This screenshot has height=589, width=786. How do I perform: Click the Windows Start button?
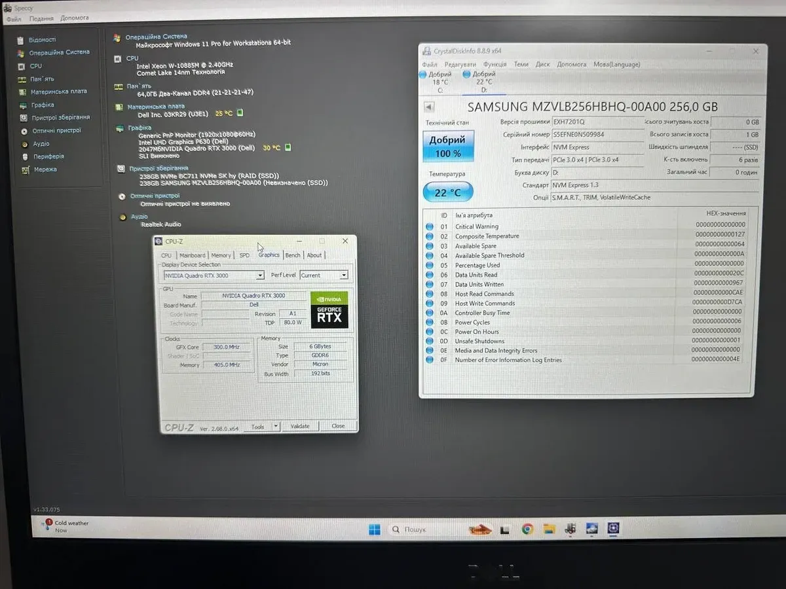pos(374,529)
